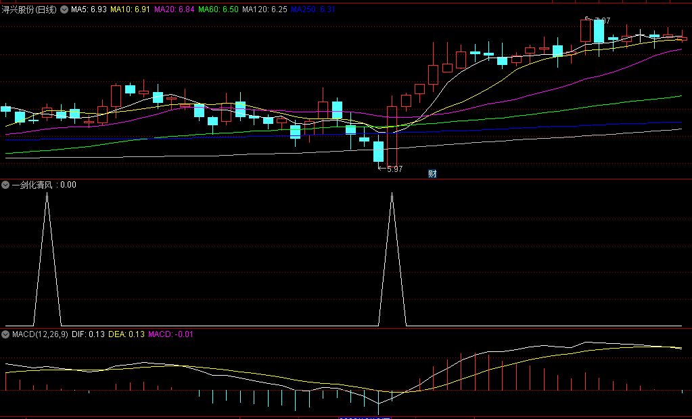Open the dropdown arrow beside 浔兴股份(日线)
This screenshot has width=692, height=419.
[x=64, y=9]
